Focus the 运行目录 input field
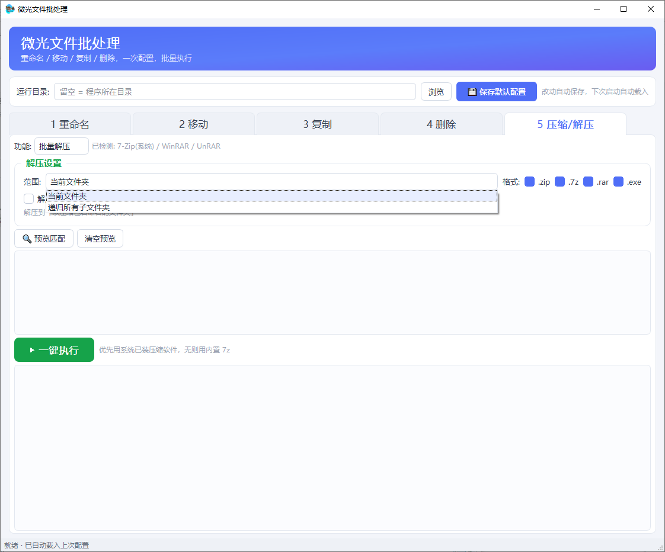 pos(235,92)
